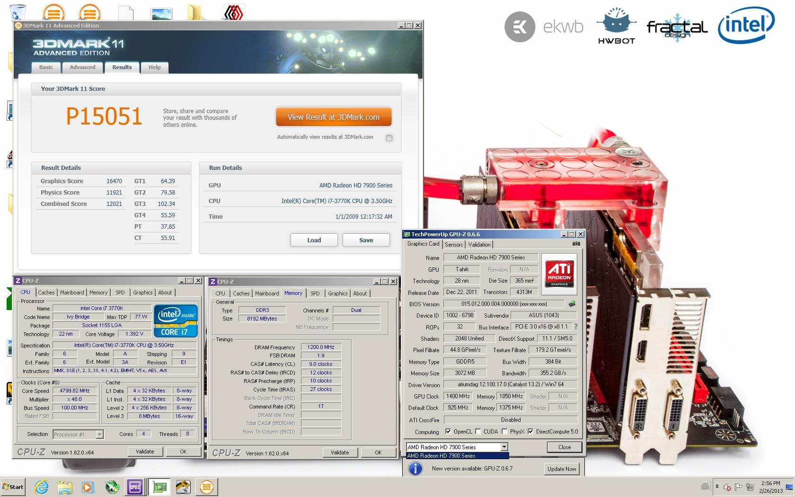This screenshot has height=497, width=795.
Task: Save BIOS using icon beside BIOS Version
Action: click(572, 304)
